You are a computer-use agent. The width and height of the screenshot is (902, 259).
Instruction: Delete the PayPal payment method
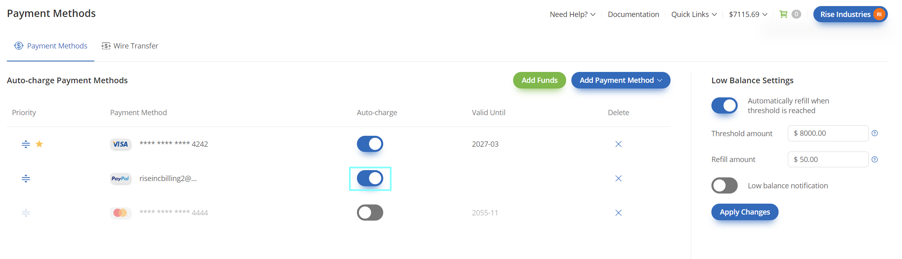618,179
